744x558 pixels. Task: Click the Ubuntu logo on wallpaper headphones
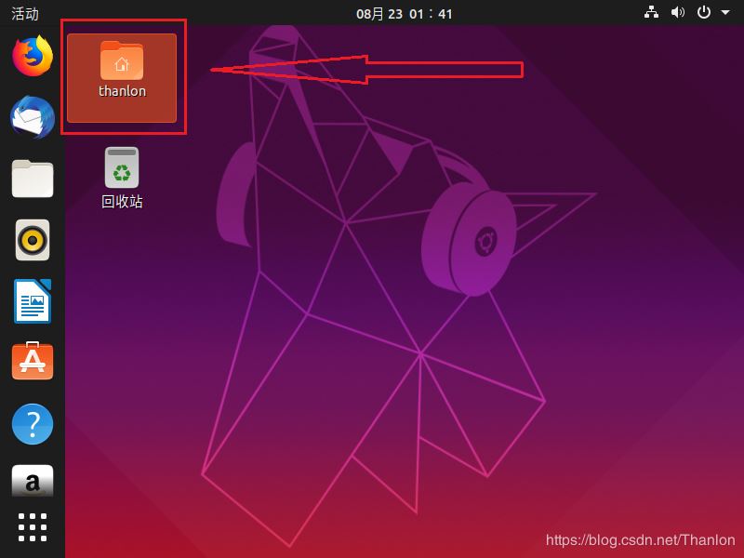[x=484, y=242]
